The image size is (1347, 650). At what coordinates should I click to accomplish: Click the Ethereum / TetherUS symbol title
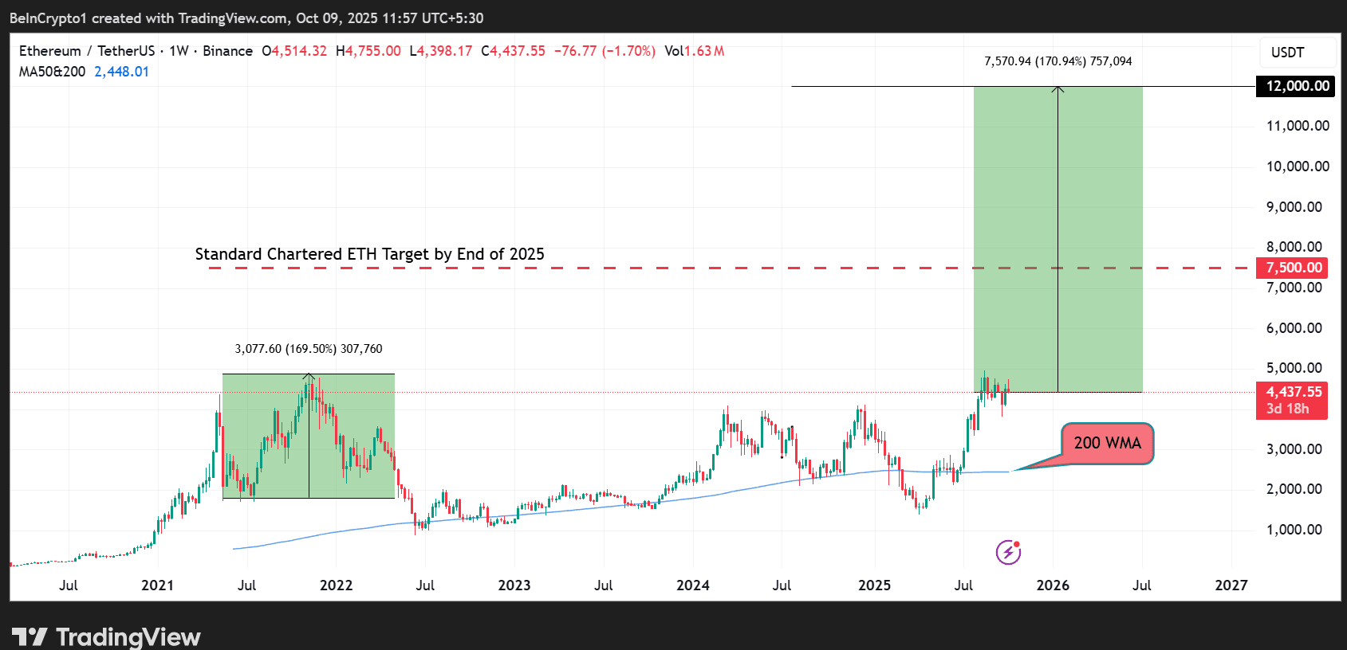tap(87, 51)
